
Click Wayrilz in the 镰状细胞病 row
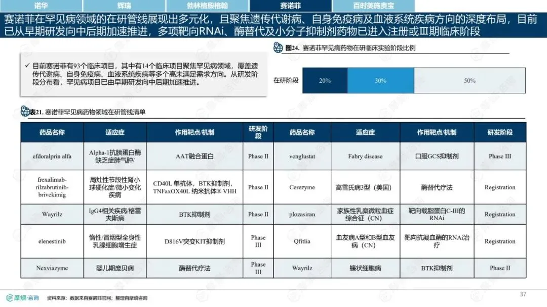tap(302, 268)
